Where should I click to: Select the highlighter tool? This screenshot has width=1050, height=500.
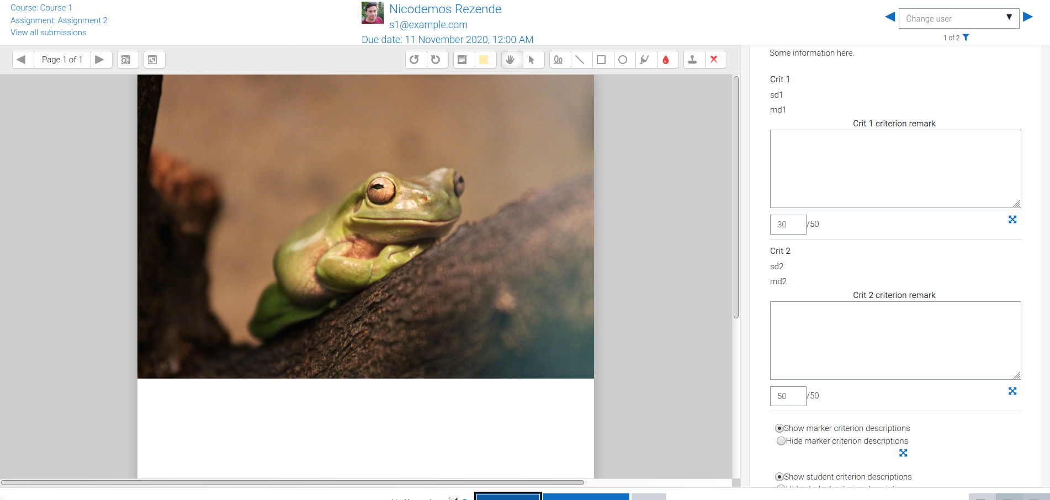tap(645, 60)
